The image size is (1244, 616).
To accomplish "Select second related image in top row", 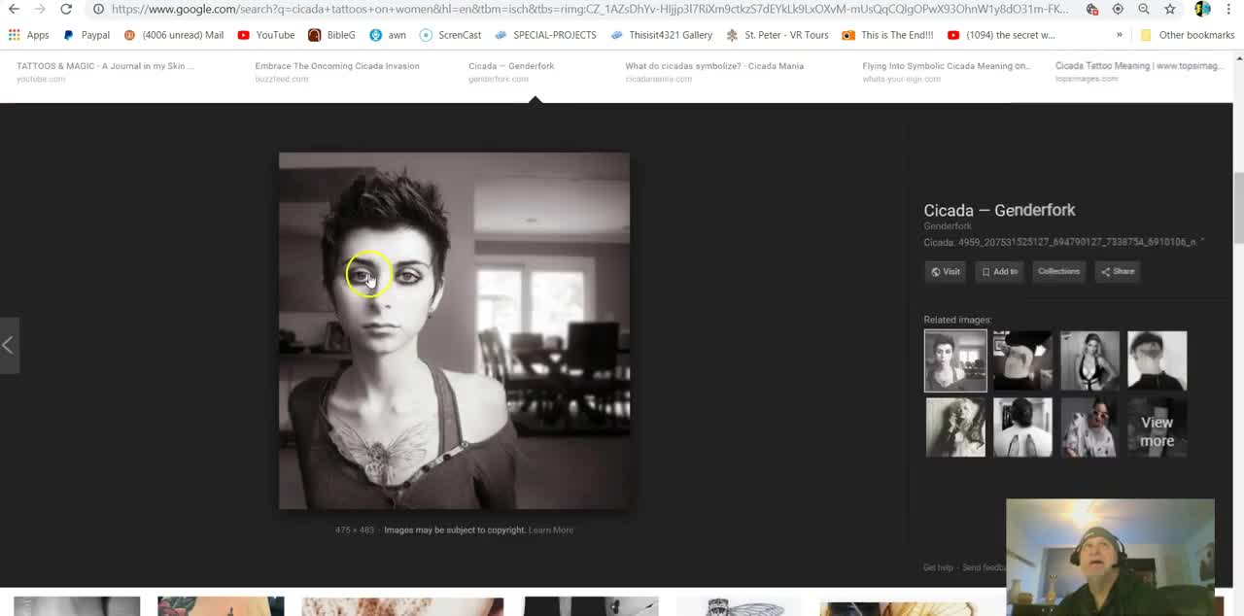I will [1022, 360].
